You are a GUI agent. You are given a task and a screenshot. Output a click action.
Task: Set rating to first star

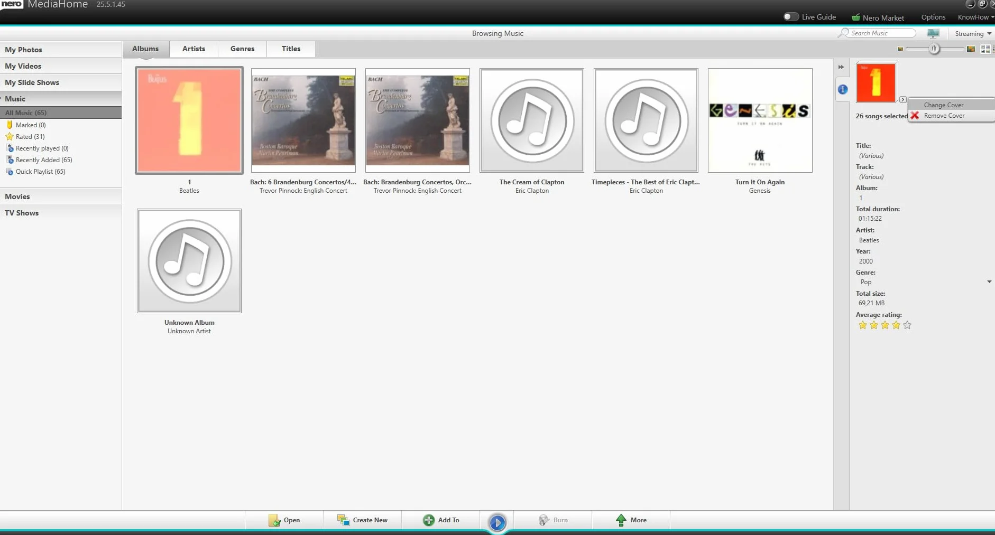(863, 325)
